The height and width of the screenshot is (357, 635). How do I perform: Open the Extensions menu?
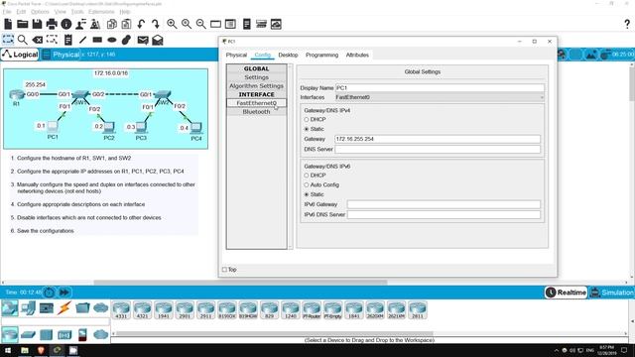tap(101, 12)
